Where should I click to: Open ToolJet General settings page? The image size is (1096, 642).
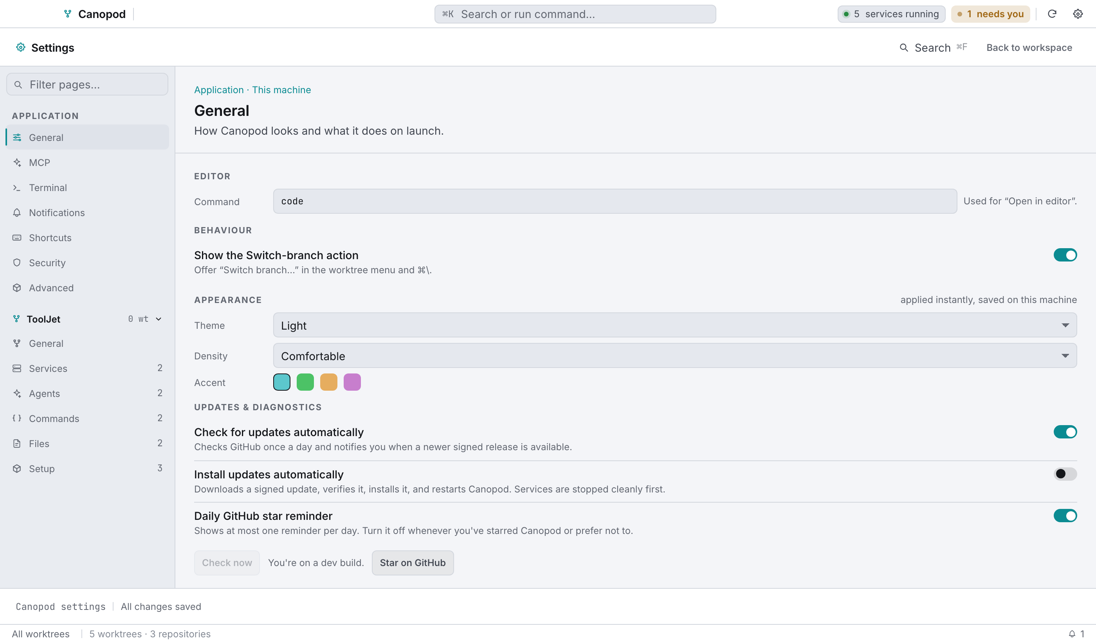(87, 343)
